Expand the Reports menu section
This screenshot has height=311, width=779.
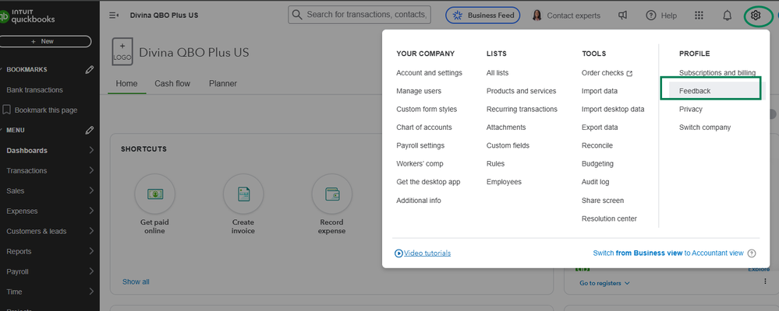click(91, 251)
